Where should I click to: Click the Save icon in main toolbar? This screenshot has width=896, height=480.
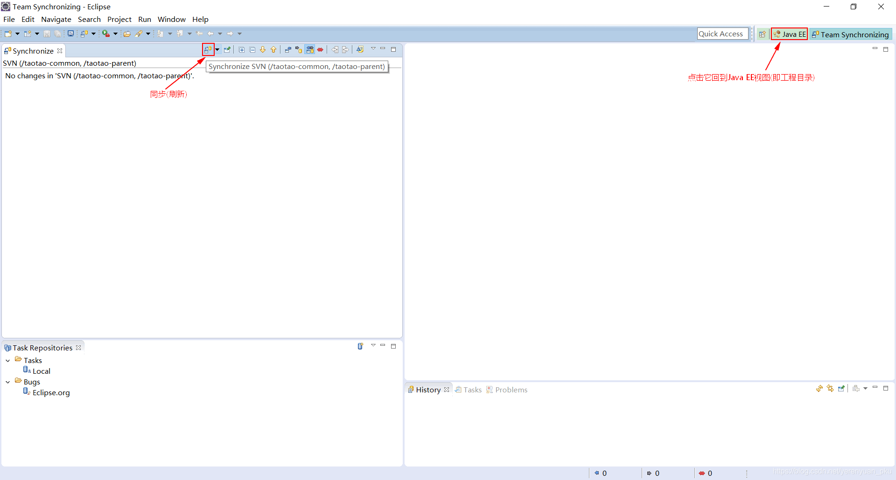(47, 34)
